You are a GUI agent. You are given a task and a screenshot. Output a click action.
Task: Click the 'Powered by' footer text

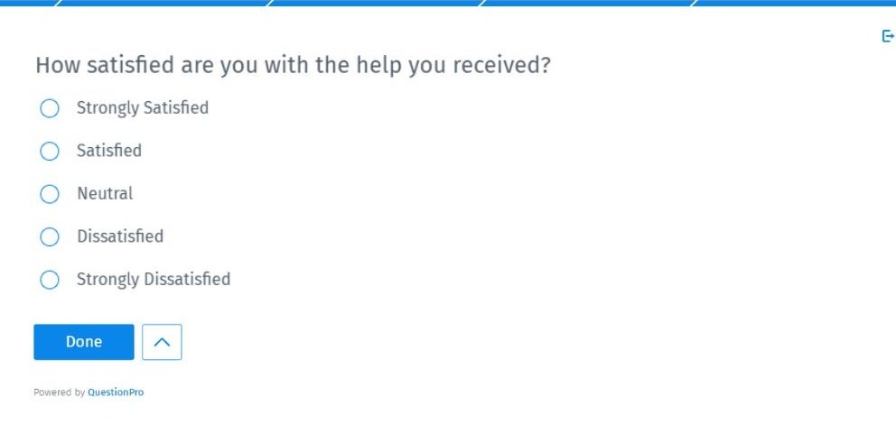click(x=60, y=393)
